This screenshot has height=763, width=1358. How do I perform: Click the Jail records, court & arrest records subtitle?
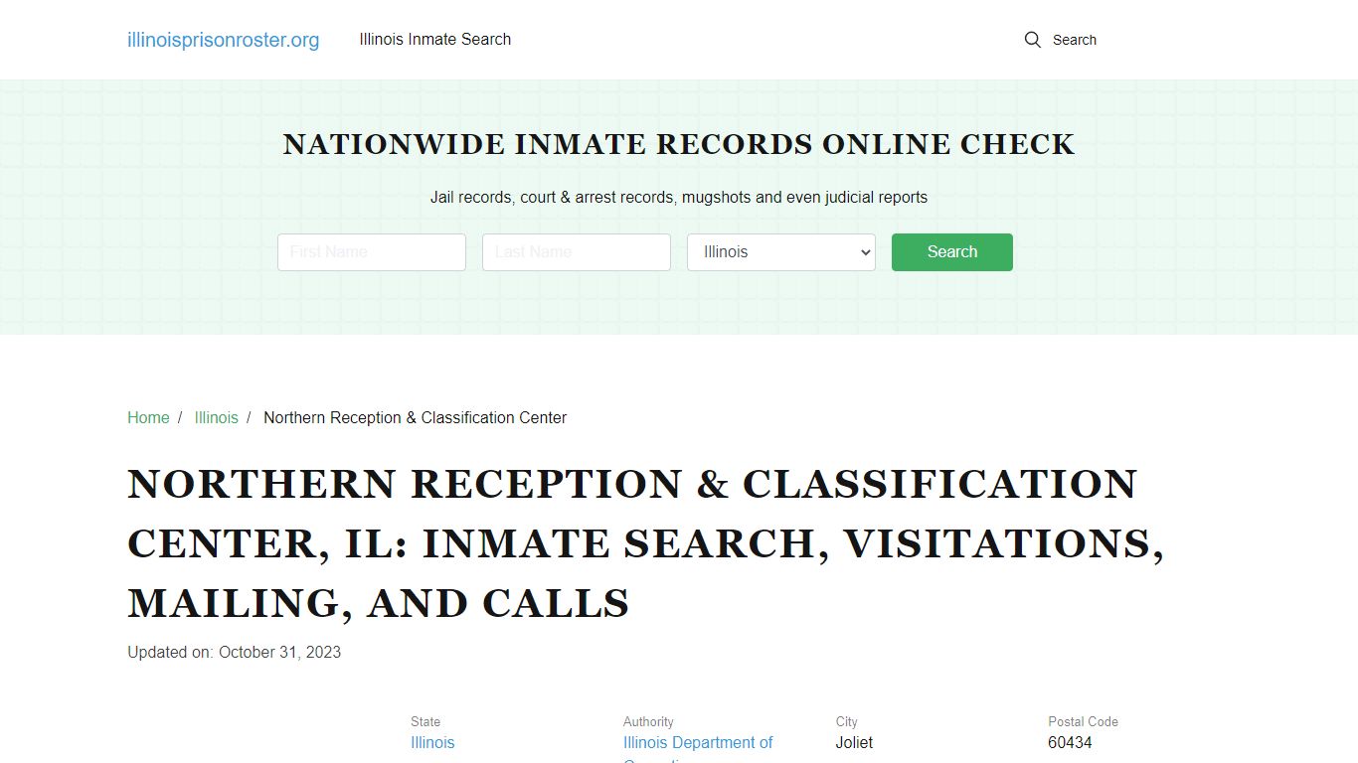[679, 198]
